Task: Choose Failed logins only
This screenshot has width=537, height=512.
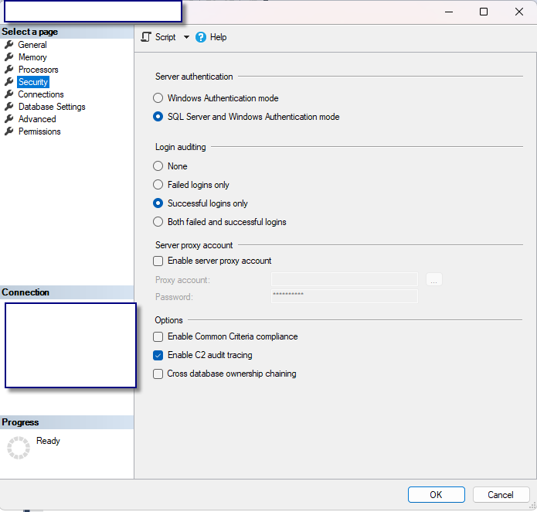Action: point(191,185)
